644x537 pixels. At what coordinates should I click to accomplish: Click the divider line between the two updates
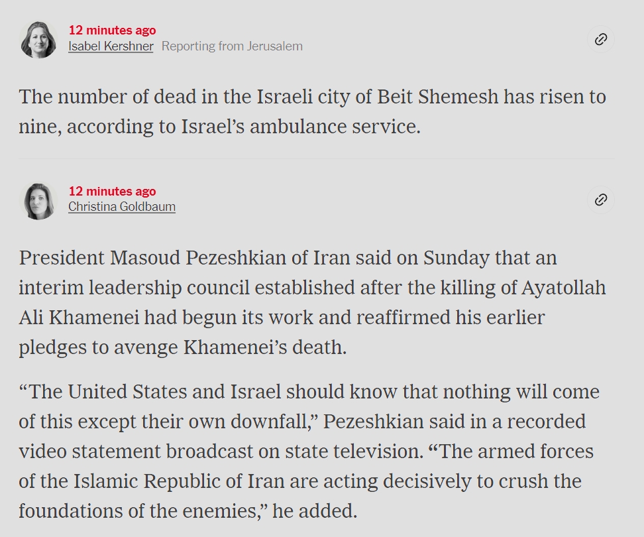pos(316,158)
